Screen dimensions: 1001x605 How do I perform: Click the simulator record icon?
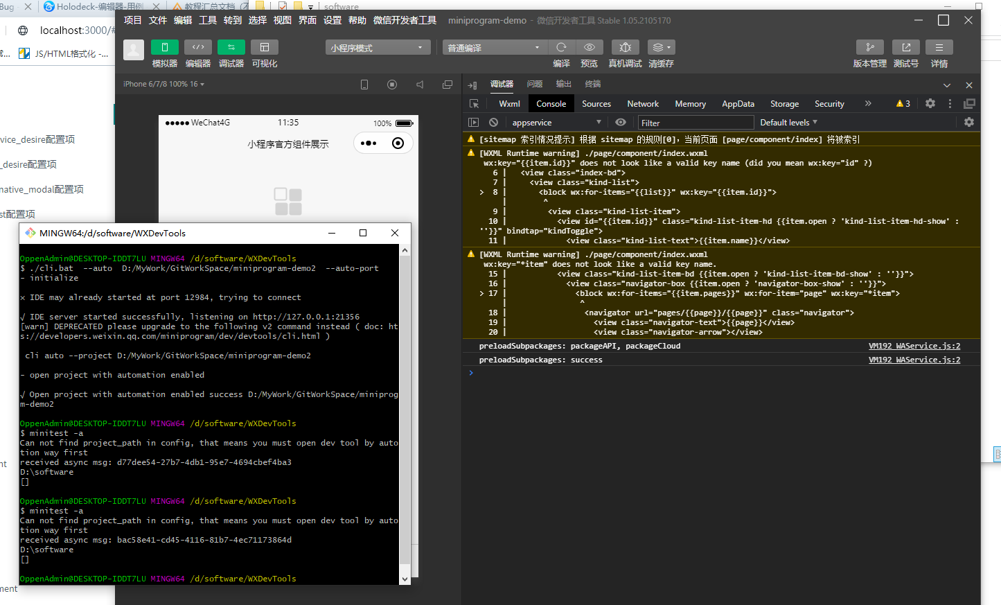click(x=392, y=85)
